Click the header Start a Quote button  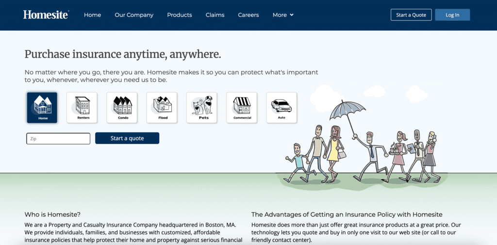click(x=411, y=15)
